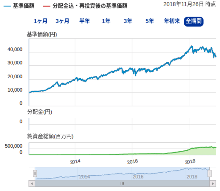This screenshot has height=191, width=220.
Task: Click the 2014 label in navigator overview
Action: point(85,176)
